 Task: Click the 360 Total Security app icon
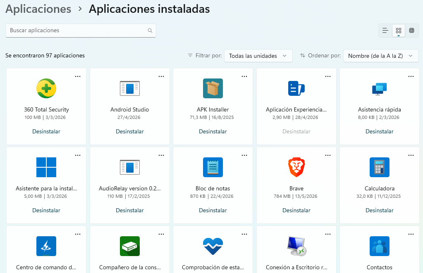tap(46, 88)
